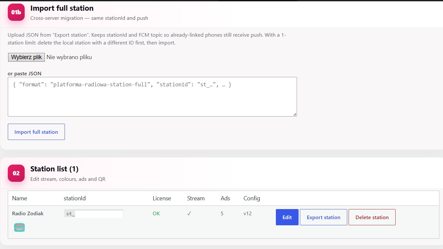Click the Name column header
Image resolution: width=443 pixels, height=249 pixels.
[x=19, y=198]
